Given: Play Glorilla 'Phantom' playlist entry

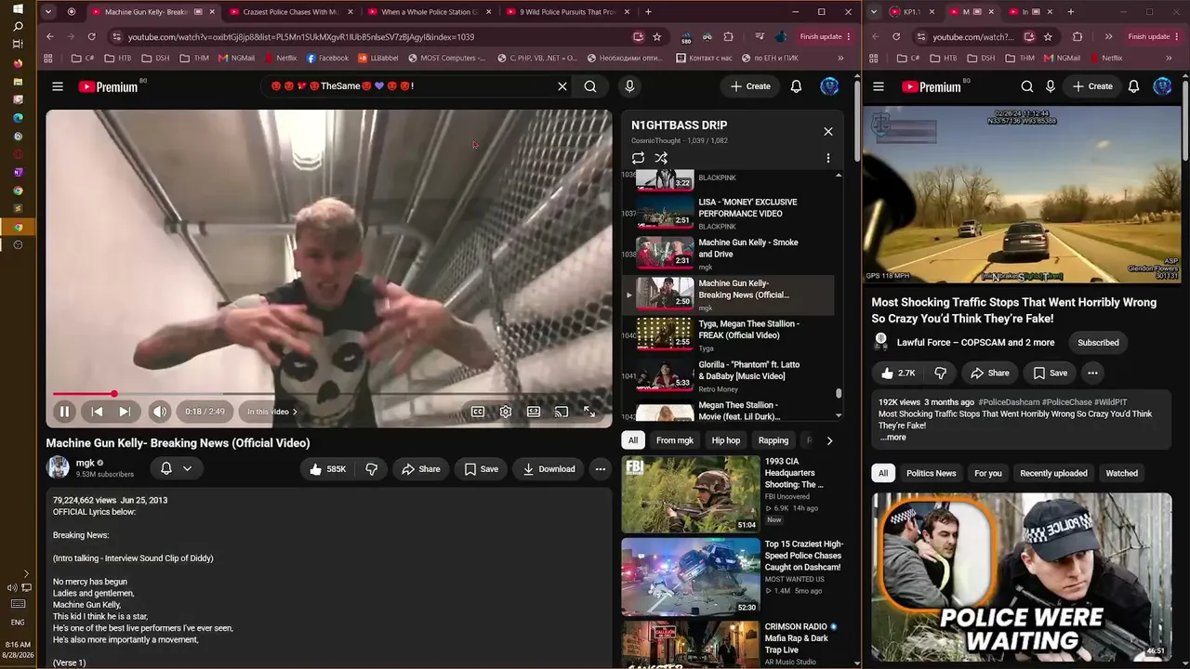Looking at the screenshot, I should (x=728, y=375).
